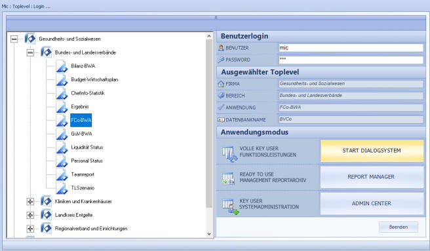Image resolution: width=430 pixels, height=251 pixels.
Task: Click the GuV-BWA document icon
Action: click(62, 134)
